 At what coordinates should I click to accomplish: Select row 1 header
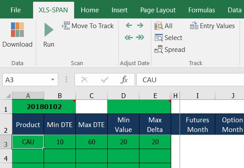[6, 107]
